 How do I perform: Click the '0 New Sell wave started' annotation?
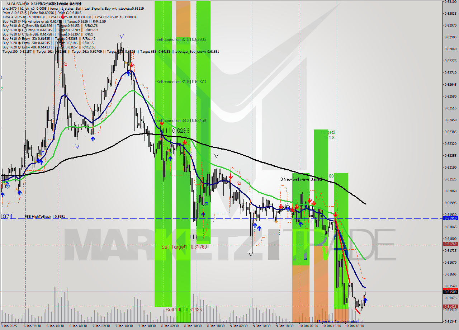click(301, 179)
